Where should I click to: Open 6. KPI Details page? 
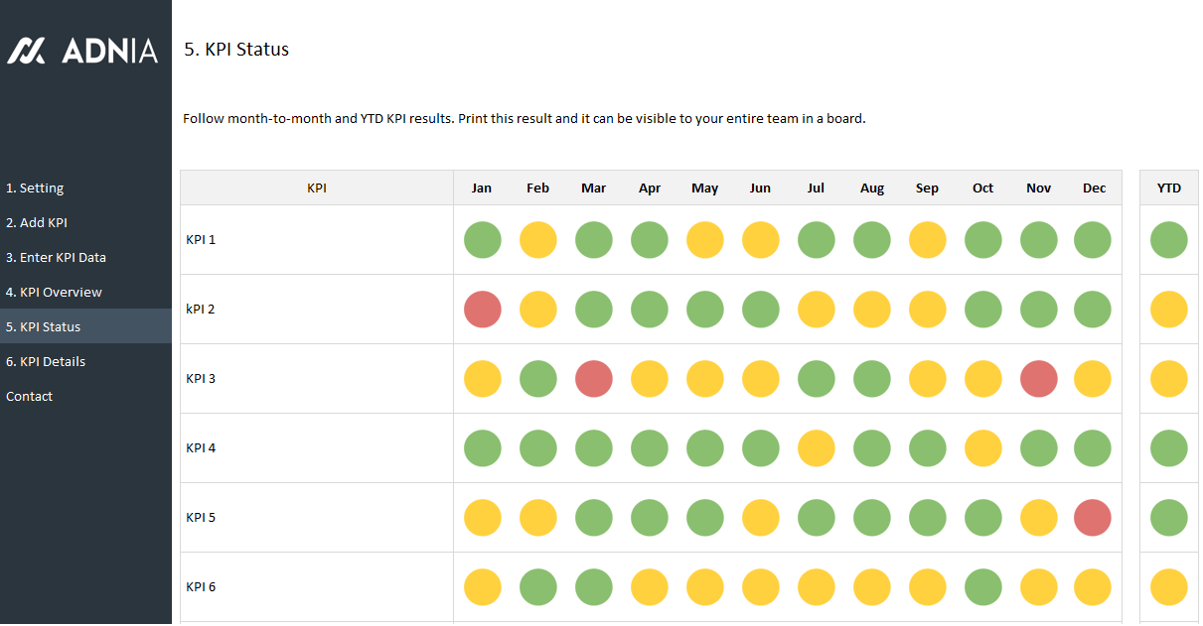[x=46, y=362]
